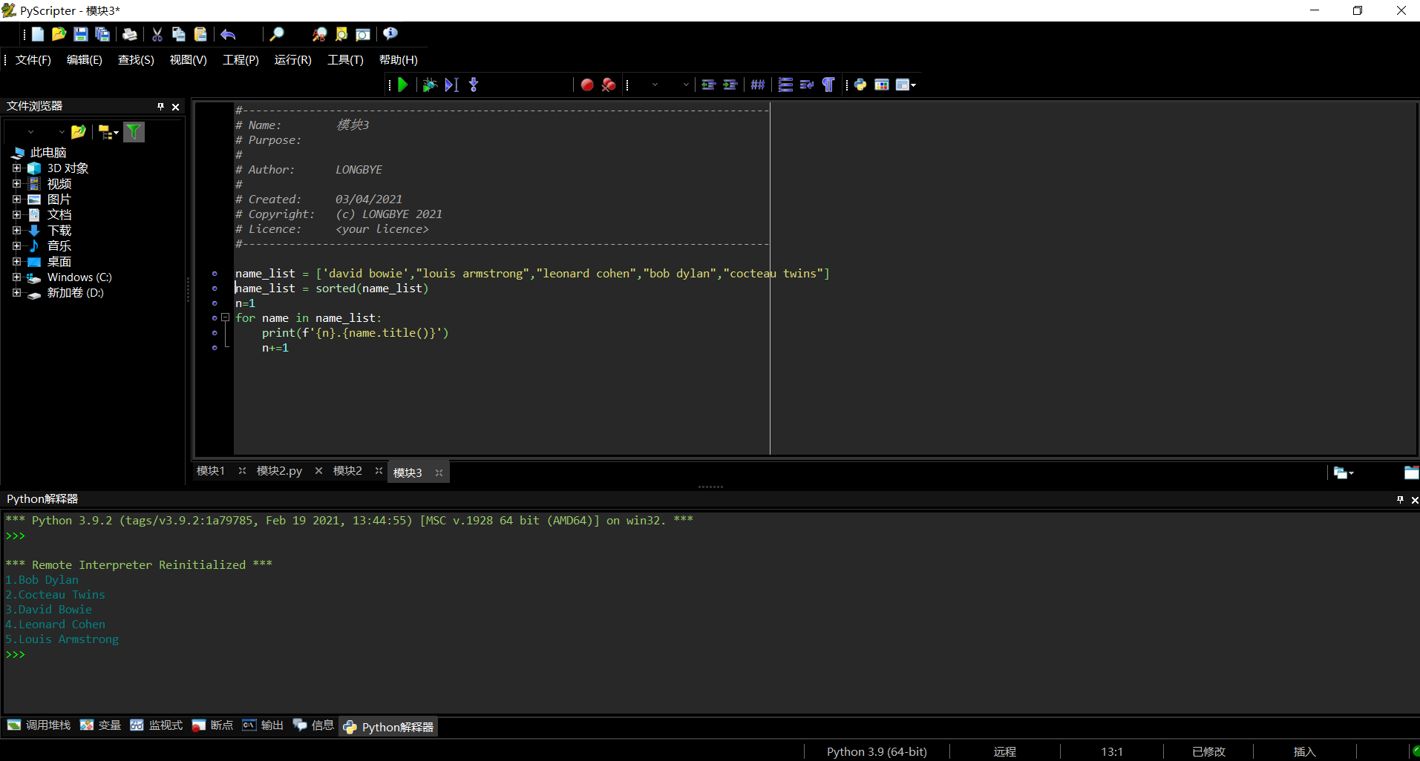Expand the Windows (C:) drive node

(16, 277)
